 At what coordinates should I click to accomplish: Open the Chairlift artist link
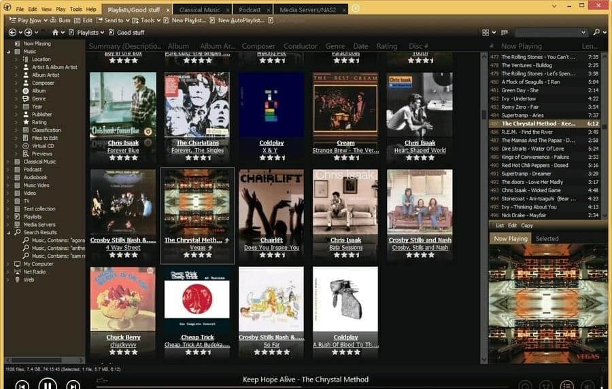271,240
